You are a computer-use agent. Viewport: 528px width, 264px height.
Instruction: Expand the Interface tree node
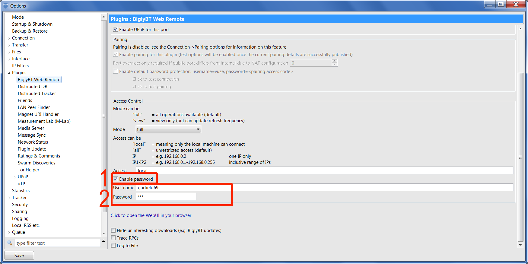pos(9,59)
